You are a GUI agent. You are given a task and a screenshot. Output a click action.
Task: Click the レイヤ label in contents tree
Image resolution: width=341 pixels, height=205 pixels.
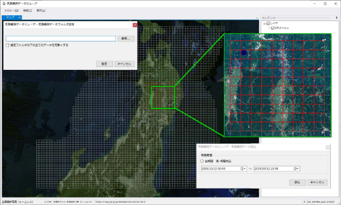click(274, 23)
